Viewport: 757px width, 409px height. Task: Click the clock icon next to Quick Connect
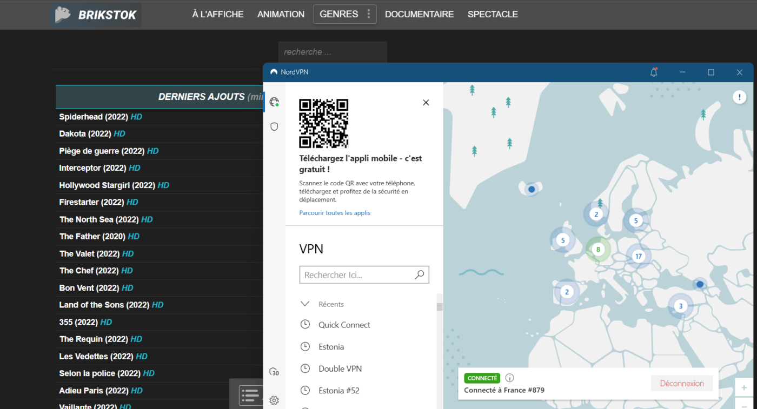click(x=305, y=325)
